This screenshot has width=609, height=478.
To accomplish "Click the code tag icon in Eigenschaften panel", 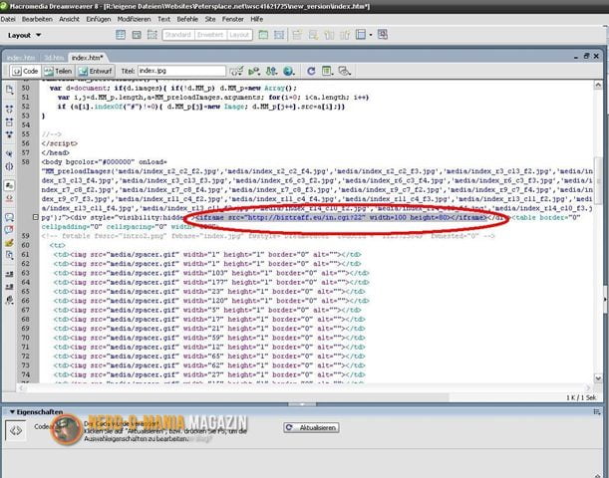I will 16,430.
